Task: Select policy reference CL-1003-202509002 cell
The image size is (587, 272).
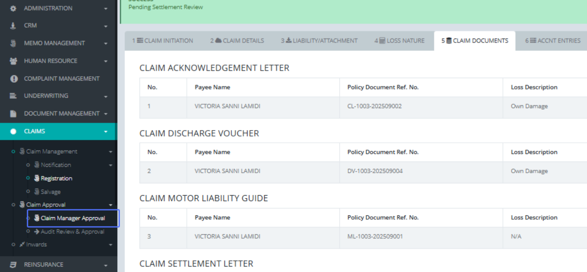Action: pyautogui.click(x=374, y=106)
